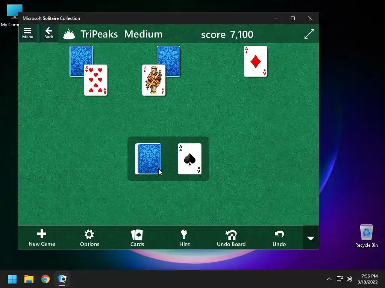Image resolution: width=385 pixels, height=288 pixels.
Task: Open File Explorer from taskbar
Action: [29, 279]
